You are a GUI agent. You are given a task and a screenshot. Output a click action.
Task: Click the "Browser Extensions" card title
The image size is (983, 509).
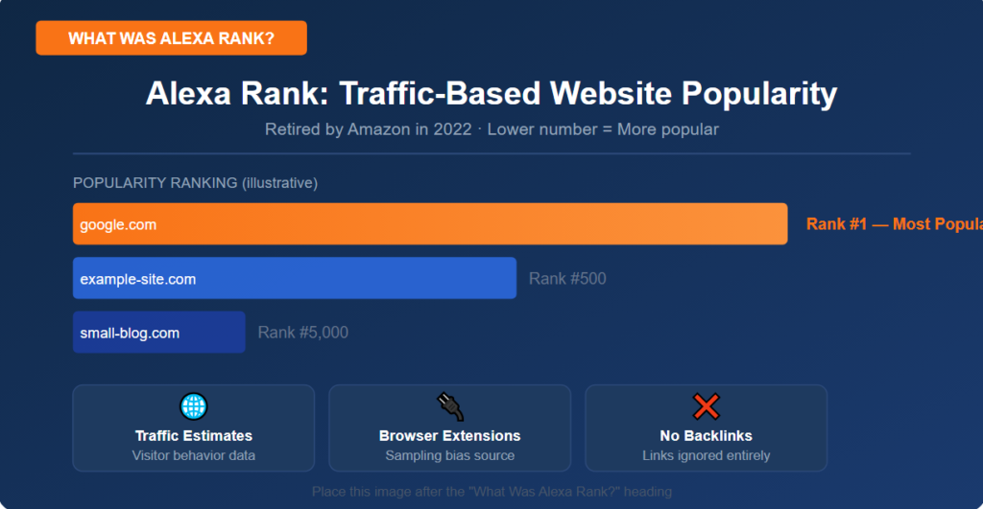[x=449, y=436]
